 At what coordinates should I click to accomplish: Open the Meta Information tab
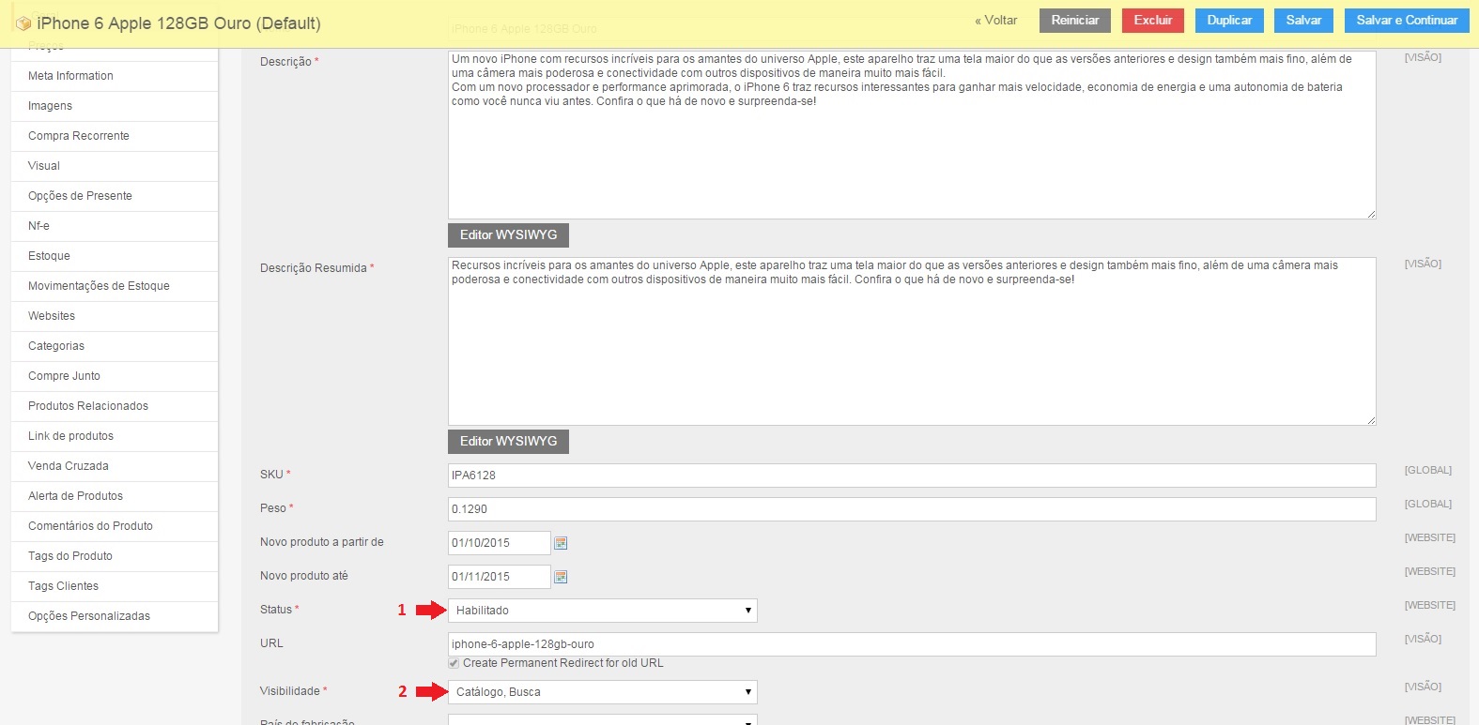(x=115, y=76)
